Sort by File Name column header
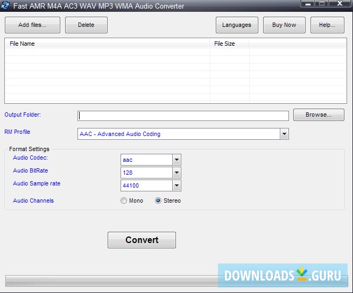This screenshot has width=353, height=293. pos(107,44)
